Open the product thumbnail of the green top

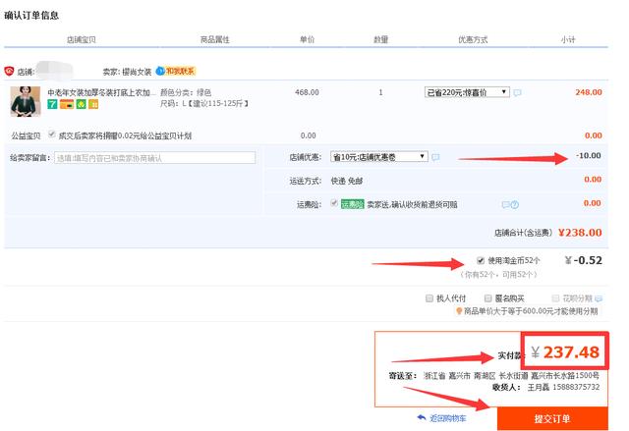26,101
